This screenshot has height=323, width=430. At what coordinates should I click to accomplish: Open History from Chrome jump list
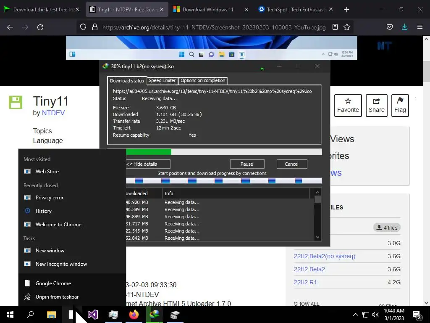(72, 211)
